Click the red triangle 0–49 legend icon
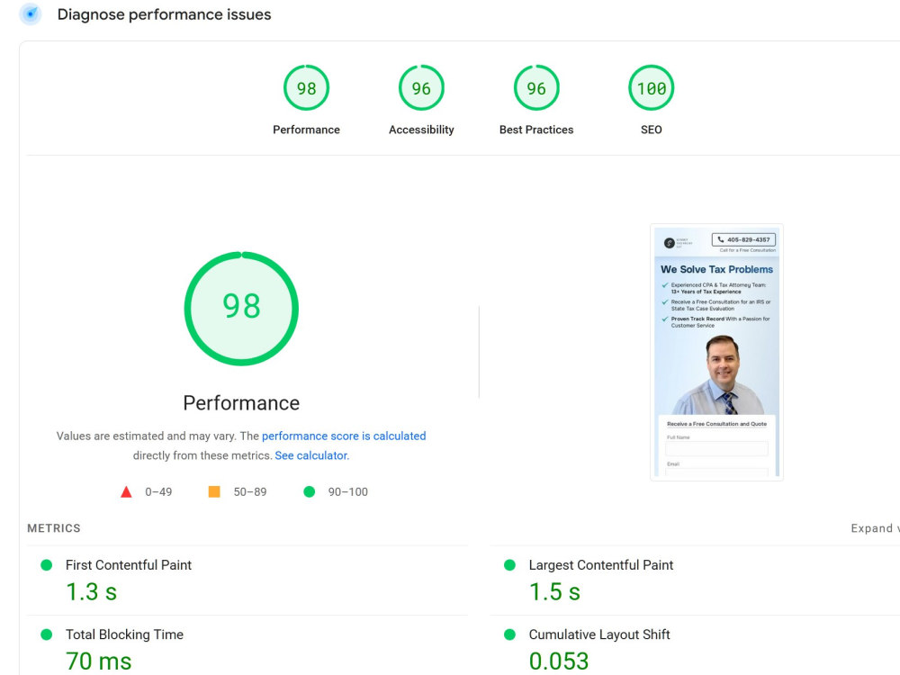The image size is (900, 675). coord(126,492)
